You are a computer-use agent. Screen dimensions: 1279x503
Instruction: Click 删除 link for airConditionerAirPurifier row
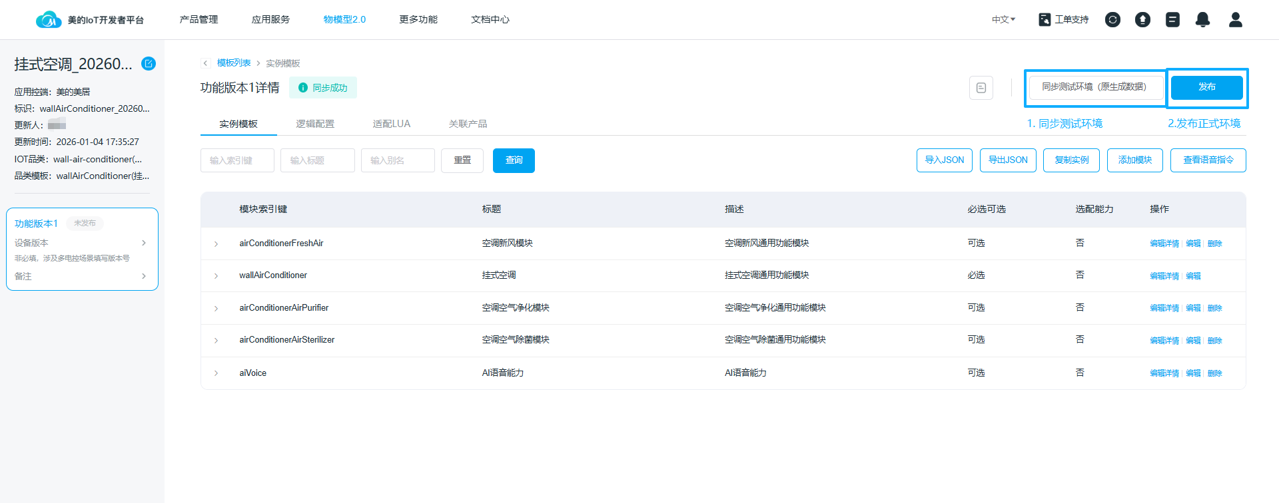1214,308
